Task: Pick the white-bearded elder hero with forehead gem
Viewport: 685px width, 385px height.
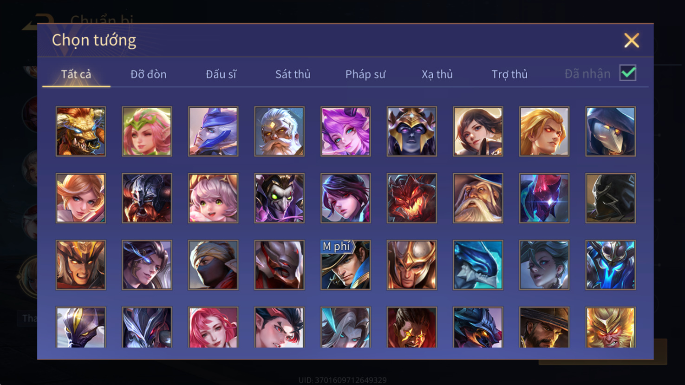Action: pyautogui.click(x=280, y=131)
